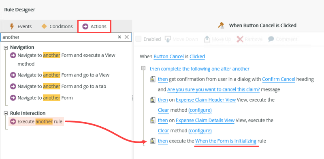The height and width of the screenshot is (159, 324).
Task: Clear the search box with the X button
Action: (x=119, y=37)
